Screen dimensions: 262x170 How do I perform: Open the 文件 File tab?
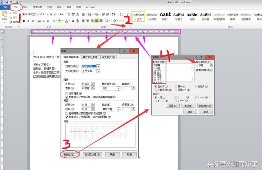point(5,7)
